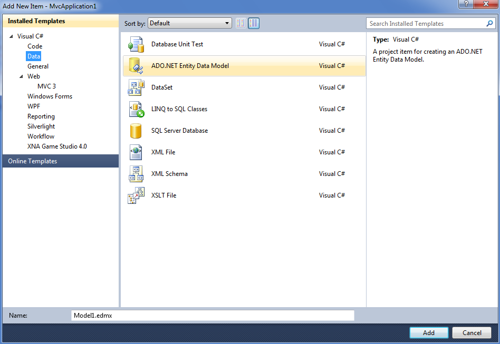Select the LINQ to SQL Classes icon
The height and width of the screenshot is (344, 500).
pyautogui.click(x=137, y=109)
